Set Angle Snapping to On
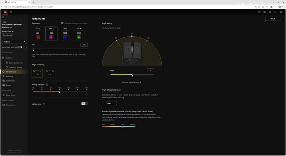This screenshot has width=286, height=156. (50, 73)
